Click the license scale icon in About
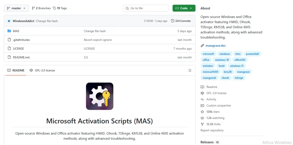293x145 pixels. 202,93
